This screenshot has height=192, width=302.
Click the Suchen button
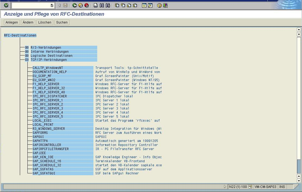point(62,22)
